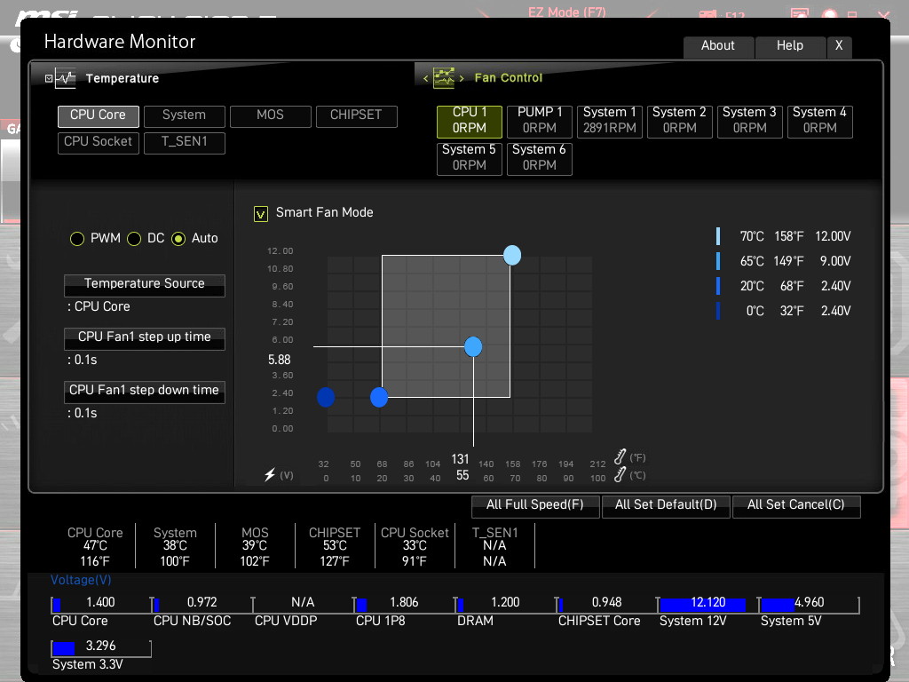This screenshot has width=909, height=682.
Task: Toggle the Smart Fan Mode checkbox
Action: 261,214
